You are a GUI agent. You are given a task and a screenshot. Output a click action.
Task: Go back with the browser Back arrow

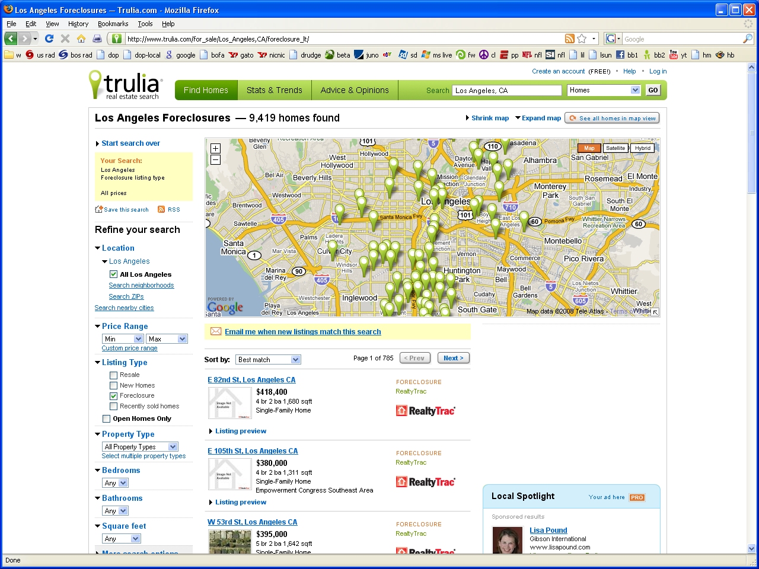[x=11, y=39]
